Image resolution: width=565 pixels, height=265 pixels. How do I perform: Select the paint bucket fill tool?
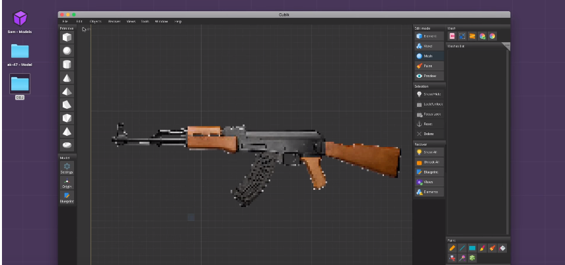(x=503, y=248)
